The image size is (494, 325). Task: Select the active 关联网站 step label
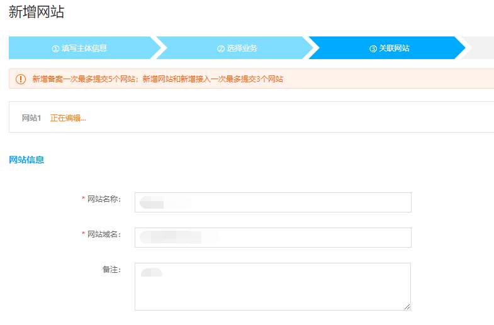[x=394, y=48]
